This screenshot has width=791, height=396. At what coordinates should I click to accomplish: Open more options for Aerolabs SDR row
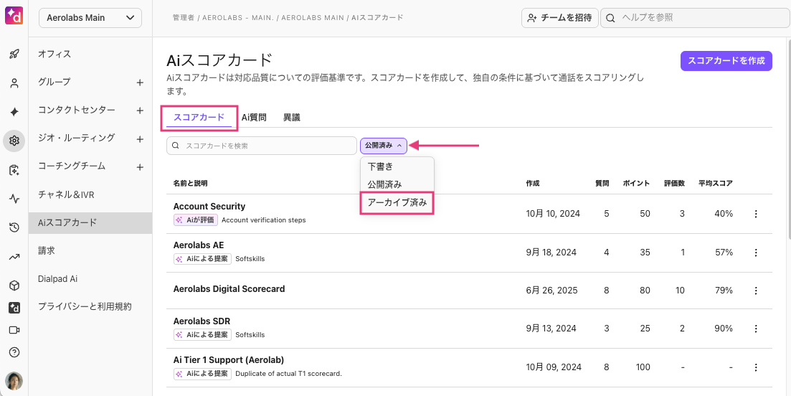pyautogui.click(x=756, y=329)
